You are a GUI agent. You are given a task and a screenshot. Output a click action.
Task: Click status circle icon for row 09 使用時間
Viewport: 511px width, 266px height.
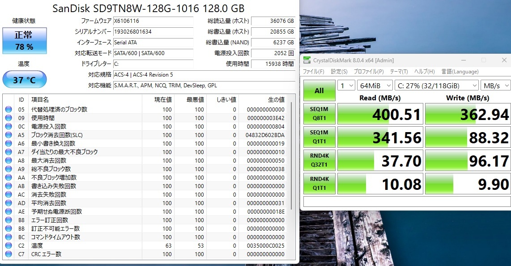click(9, 118)
